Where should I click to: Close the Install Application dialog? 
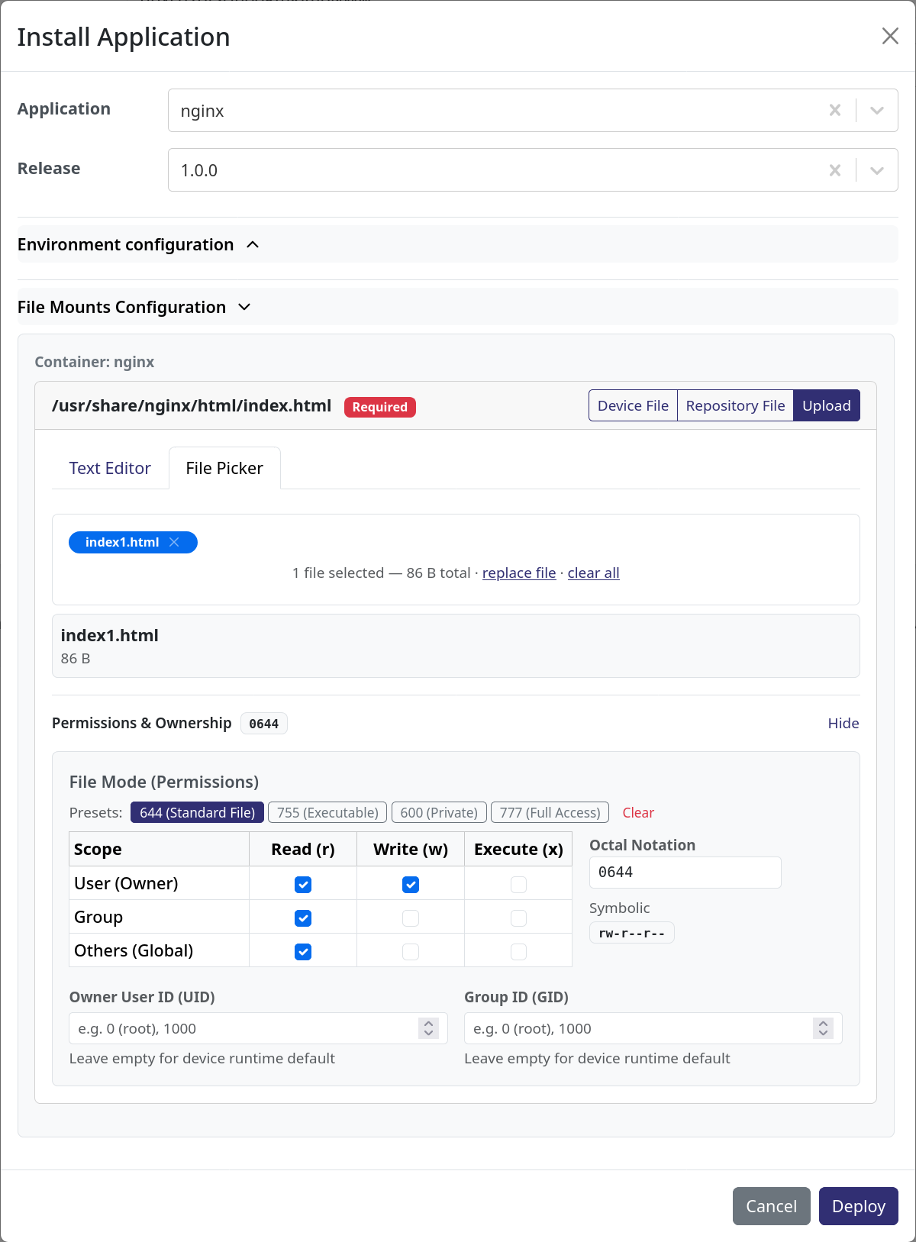coord(890,36)
